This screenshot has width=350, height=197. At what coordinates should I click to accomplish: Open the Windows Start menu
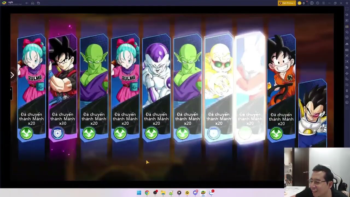click(139, 193)
